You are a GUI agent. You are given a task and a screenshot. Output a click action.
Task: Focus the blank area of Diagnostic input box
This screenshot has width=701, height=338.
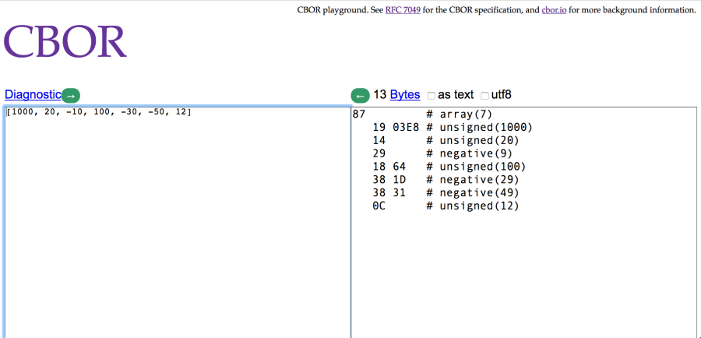[176, 234]
